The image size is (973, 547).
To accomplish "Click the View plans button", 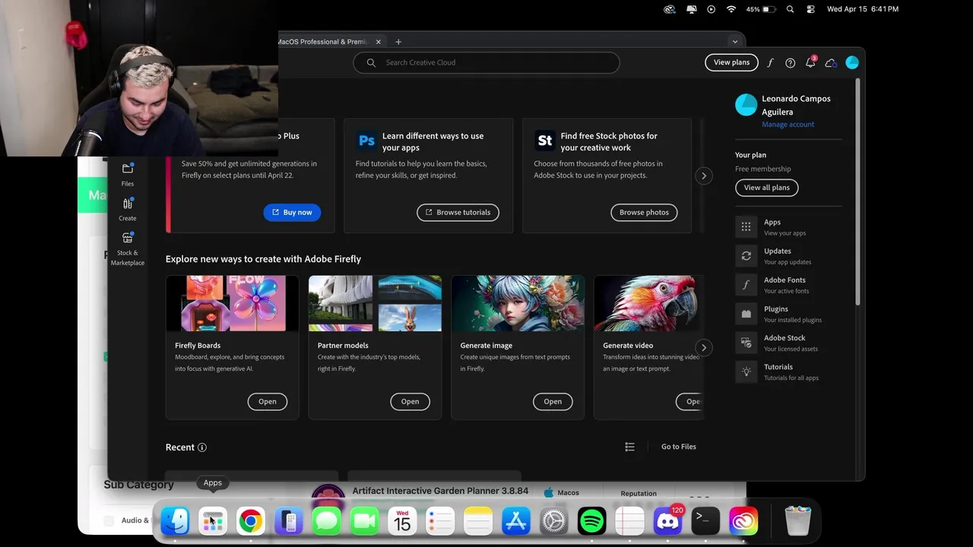I will pyautogui.click(x=731, y=62).
